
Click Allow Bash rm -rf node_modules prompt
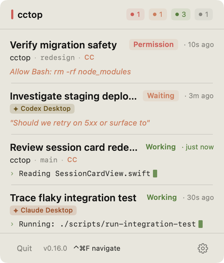70,72
